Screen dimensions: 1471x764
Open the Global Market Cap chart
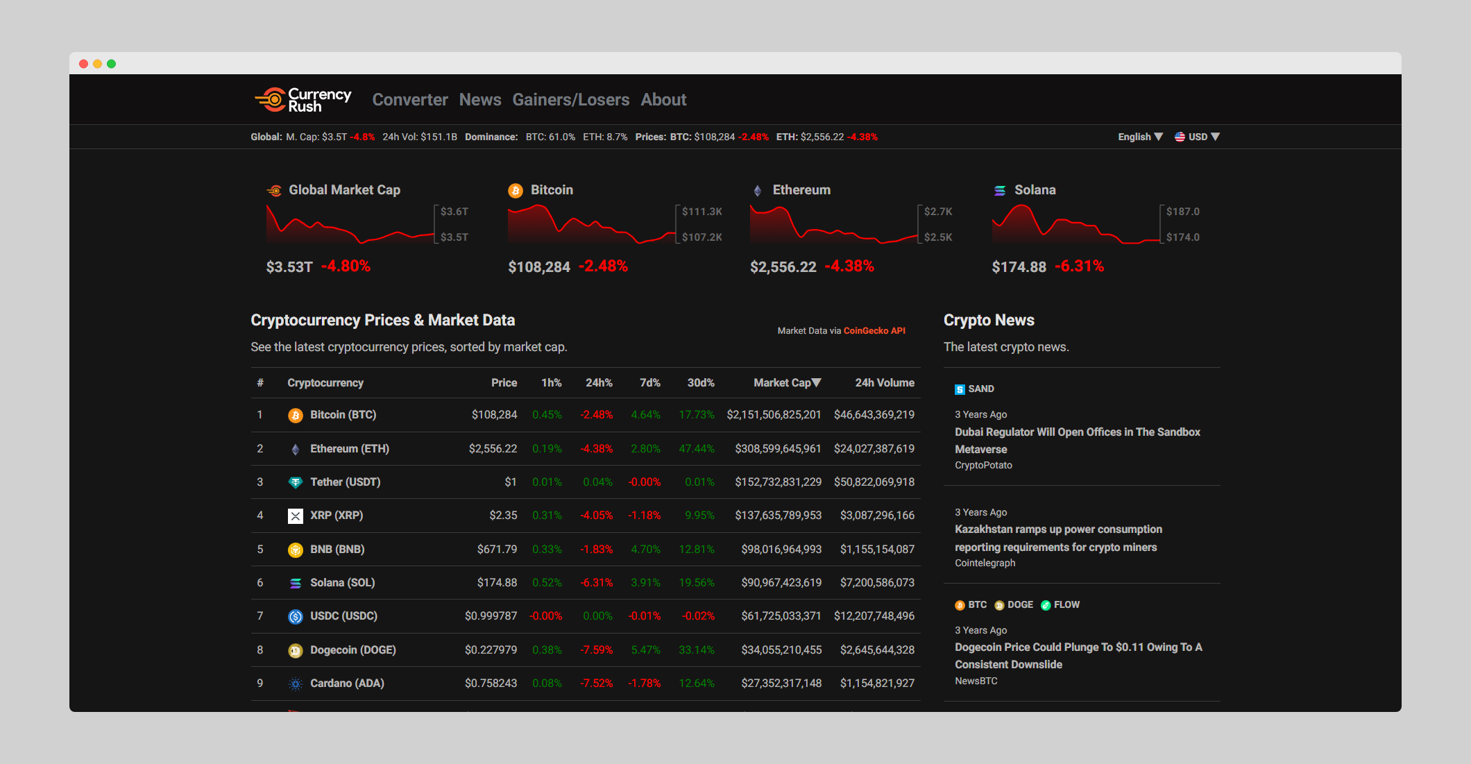point(350,224)
